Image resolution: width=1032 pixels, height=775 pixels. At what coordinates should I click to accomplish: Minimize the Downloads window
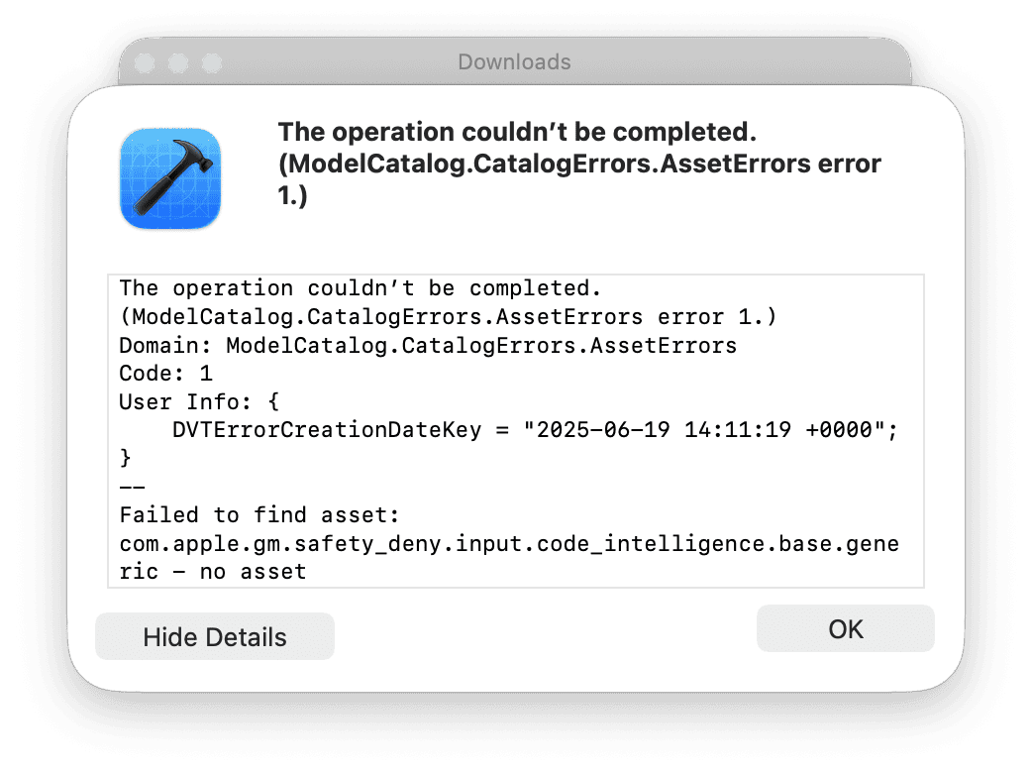tap(178, 62)
